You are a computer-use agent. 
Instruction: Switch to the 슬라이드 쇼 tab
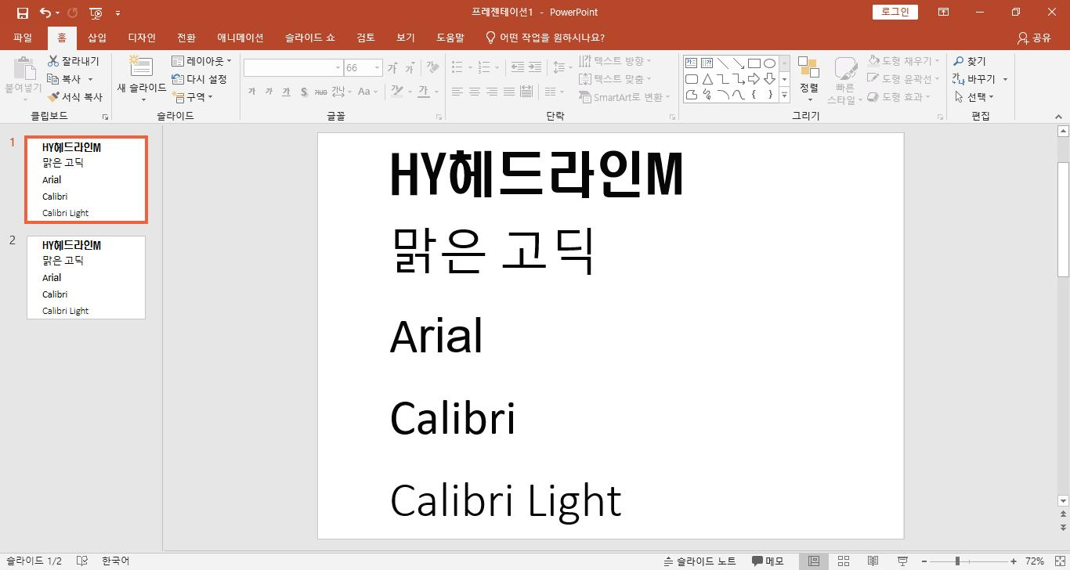310,38
